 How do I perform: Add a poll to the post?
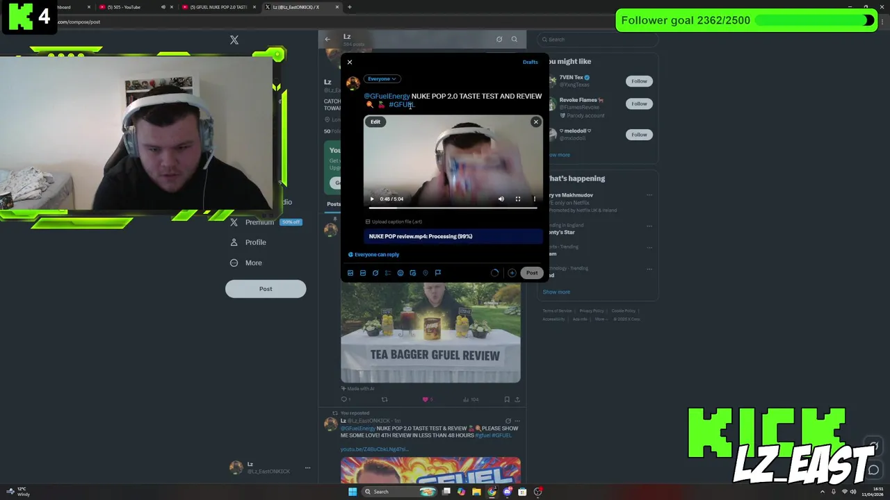coord(388,273)
